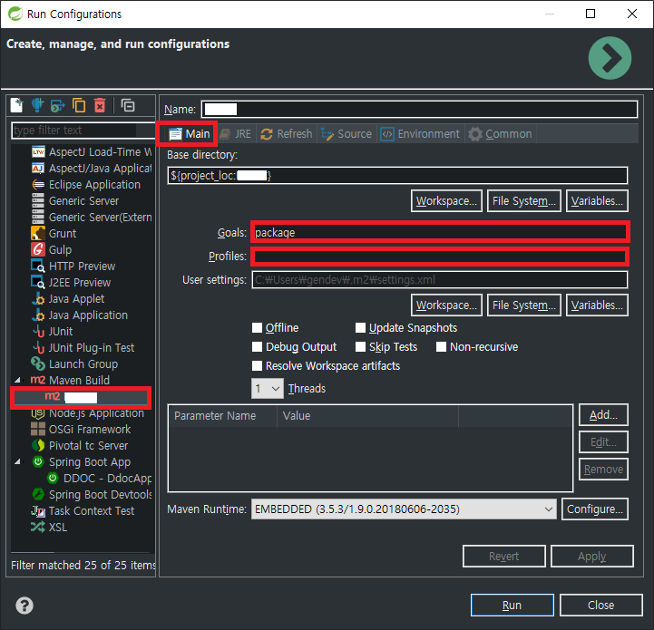Click the New launch configuration icon
This screenshot has width=654, height=630.
(x=17, y=105)
